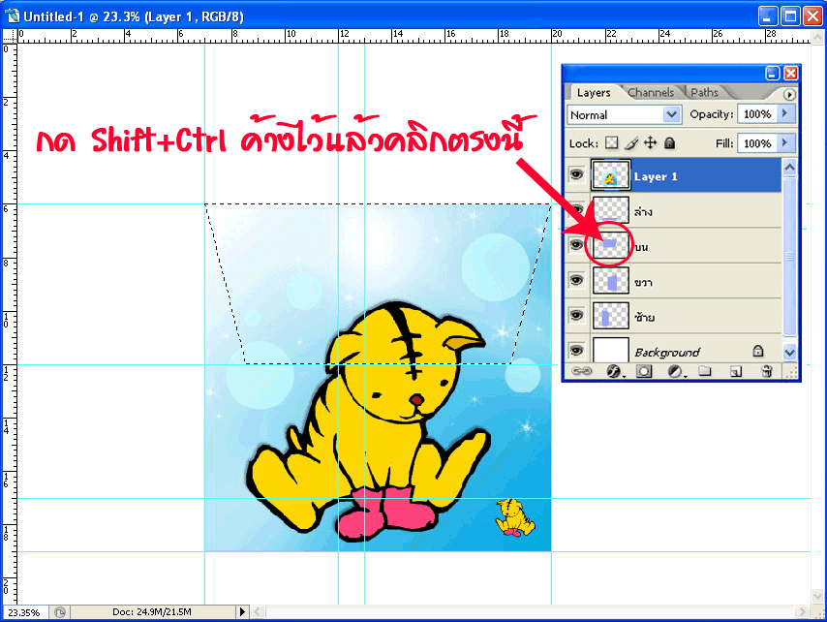This screenshot has width=827, height=622.
Task: Click the layers list scrollbar thumb
Action: click(789, 257)
